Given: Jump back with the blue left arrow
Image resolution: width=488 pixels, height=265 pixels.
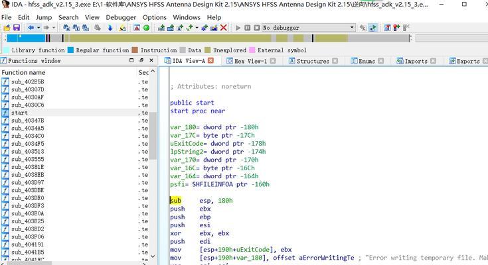Looking at the screenshot, I should tap(31, 28).
